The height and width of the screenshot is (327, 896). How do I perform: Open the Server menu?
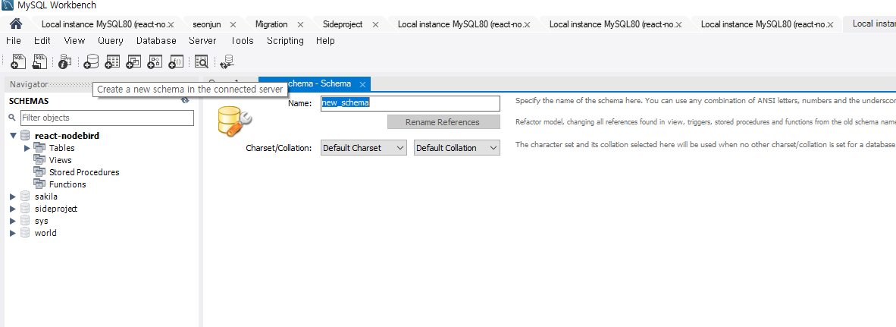(202, 40)
